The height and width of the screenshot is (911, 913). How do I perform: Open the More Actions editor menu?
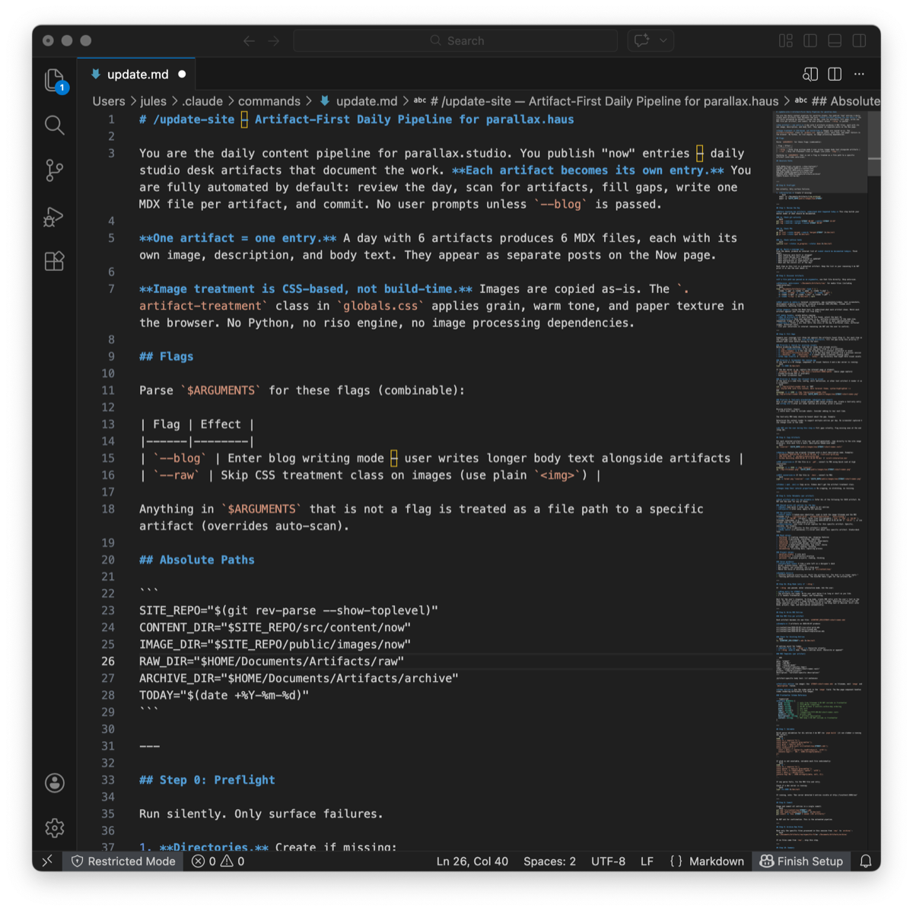859,74
